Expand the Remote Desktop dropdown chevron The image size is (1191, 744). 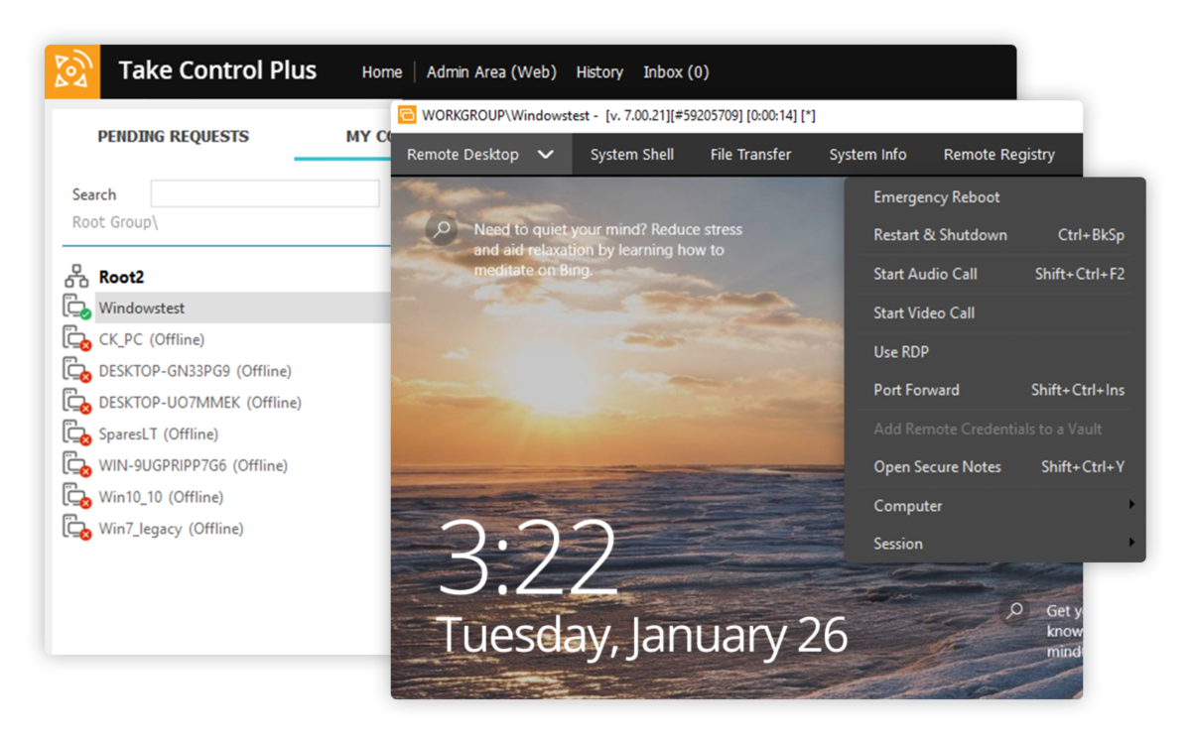click(x=545, y=155)
